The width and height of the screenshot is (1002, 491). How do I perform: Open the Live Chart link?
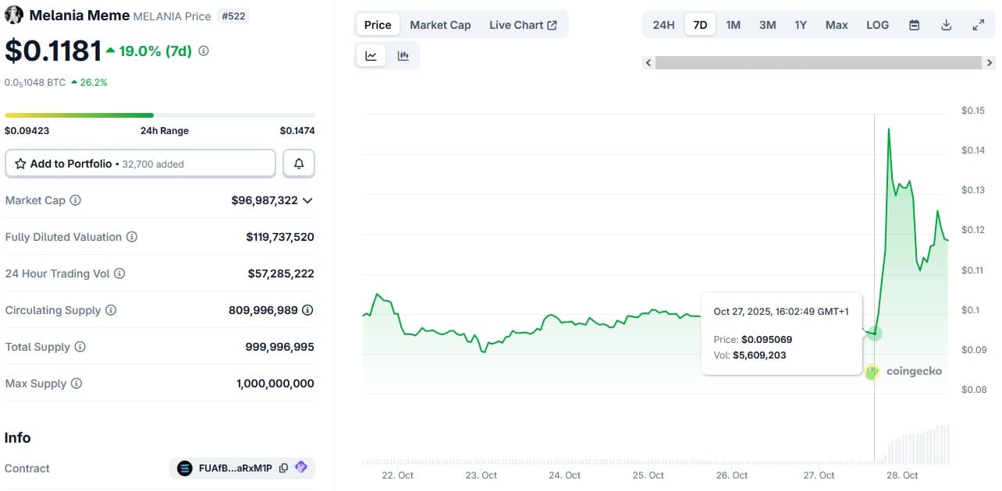(x=523, y=25)
